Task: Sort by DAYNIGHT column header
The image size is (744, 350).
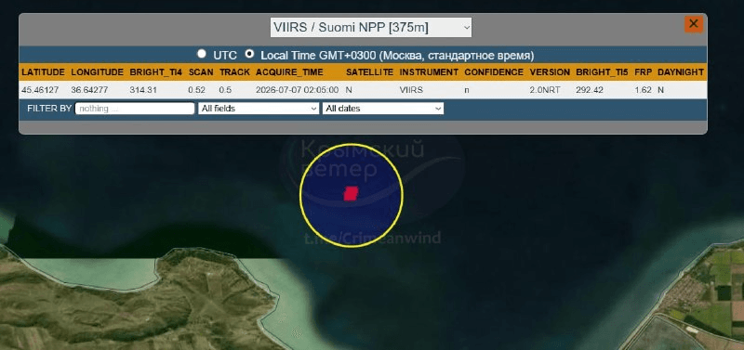Action: tap(681, 72)
